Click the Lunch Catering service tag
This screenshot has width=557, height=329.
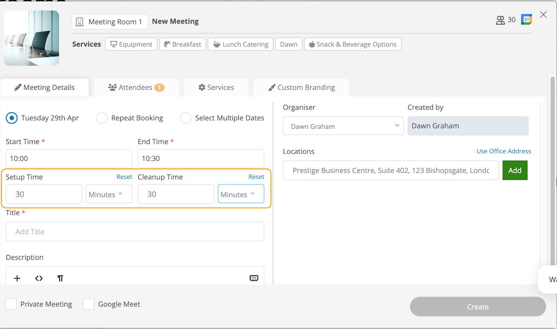[241, 44]
